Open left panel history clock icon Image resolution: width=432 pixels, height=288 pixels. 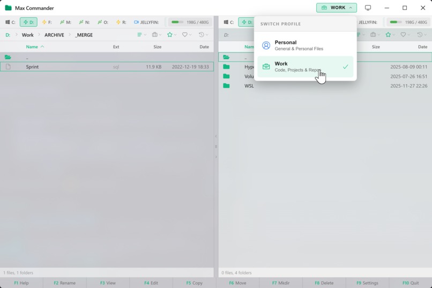pos(203,35)
